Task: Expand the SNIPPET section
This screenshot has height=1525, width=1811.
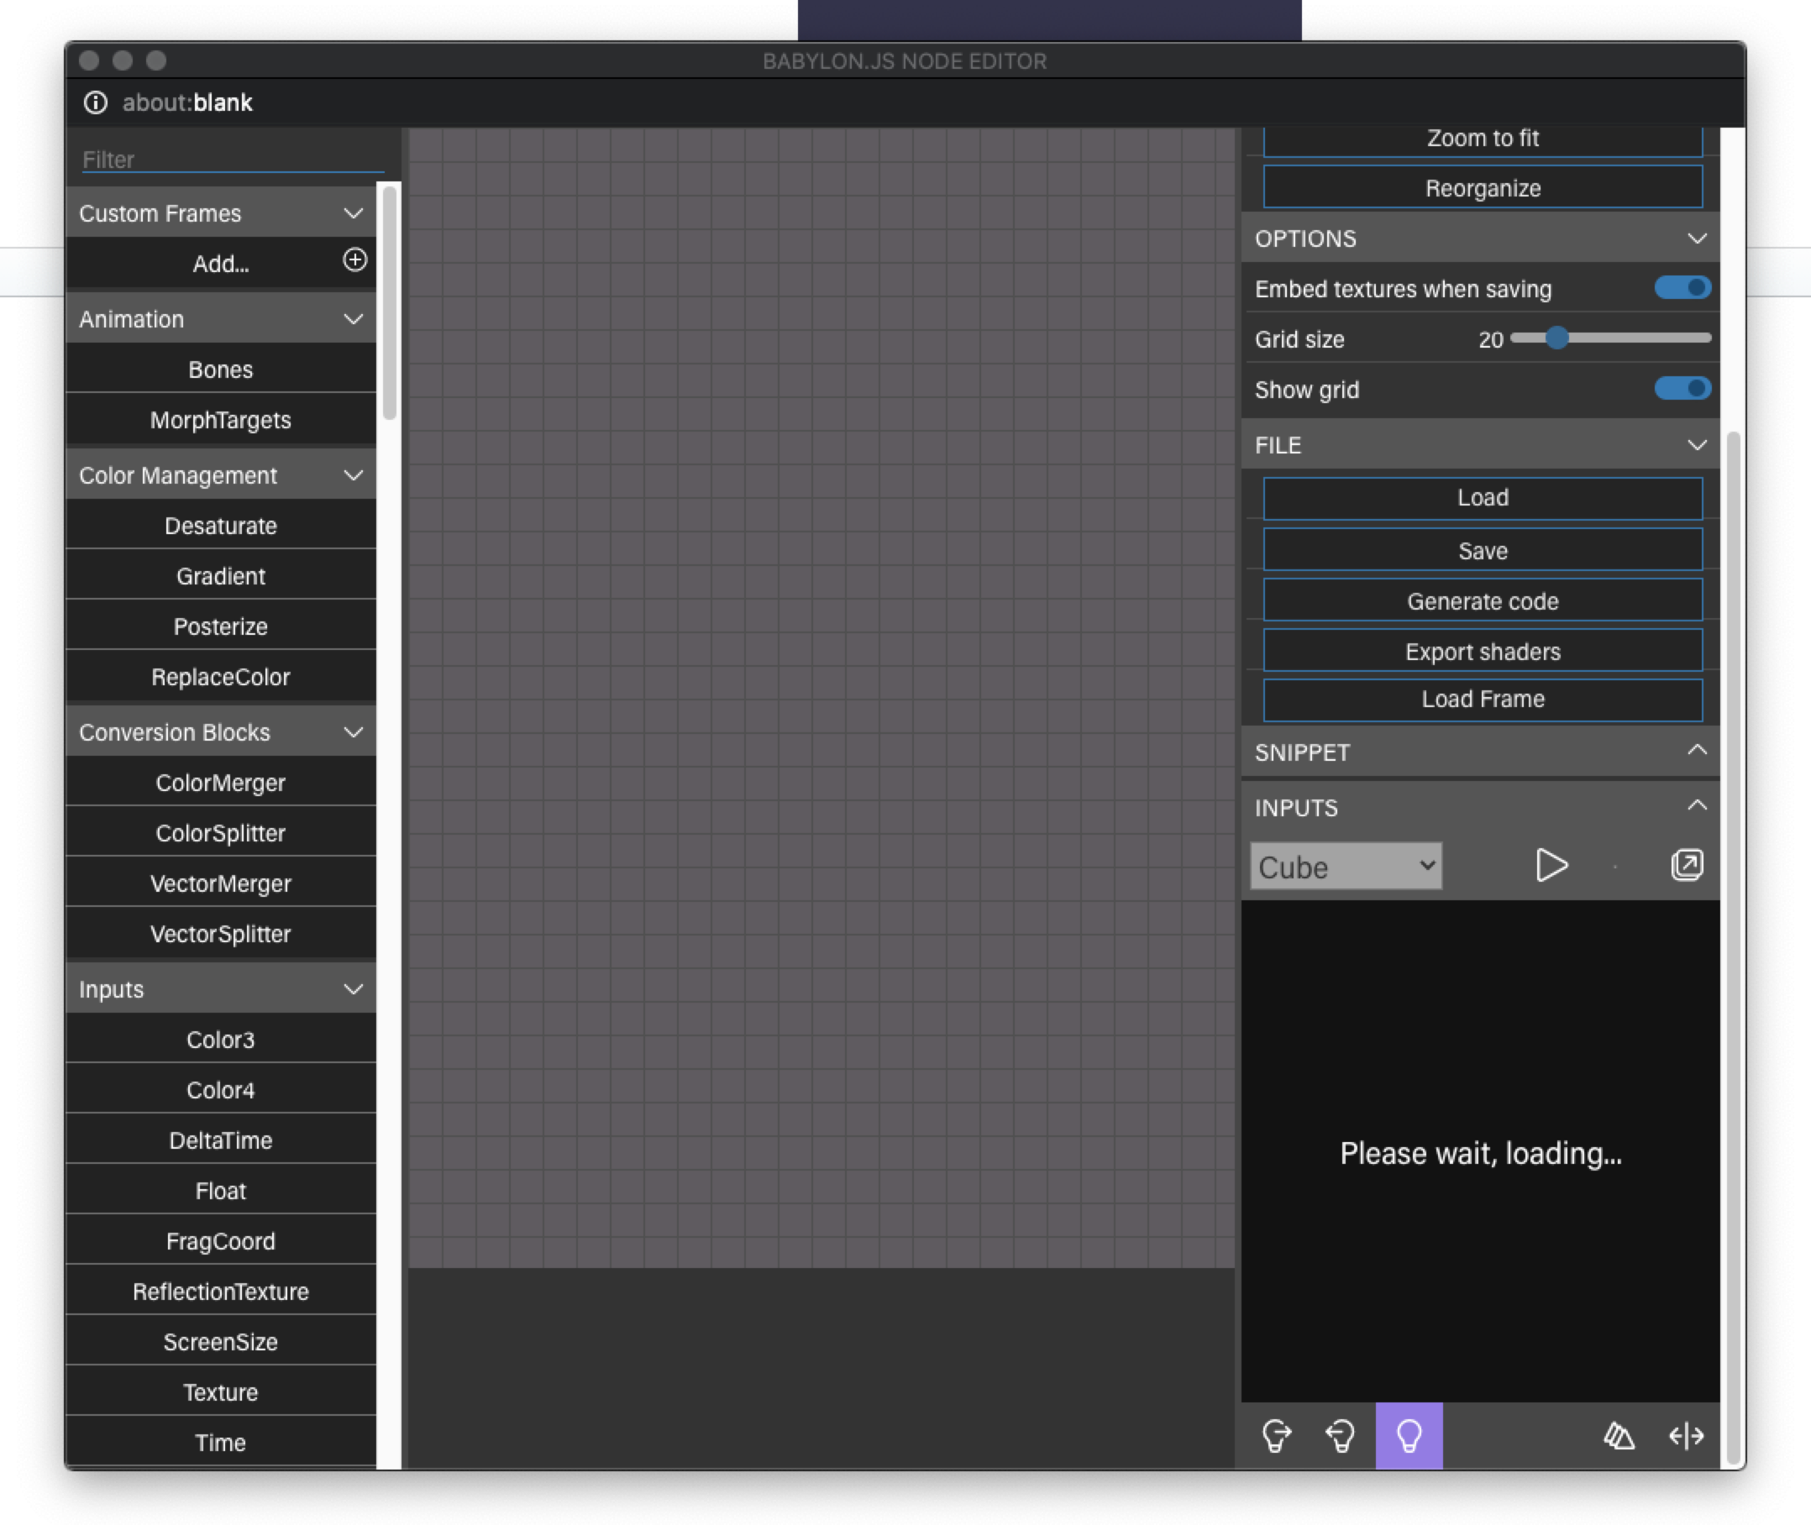Action: 1697,752
